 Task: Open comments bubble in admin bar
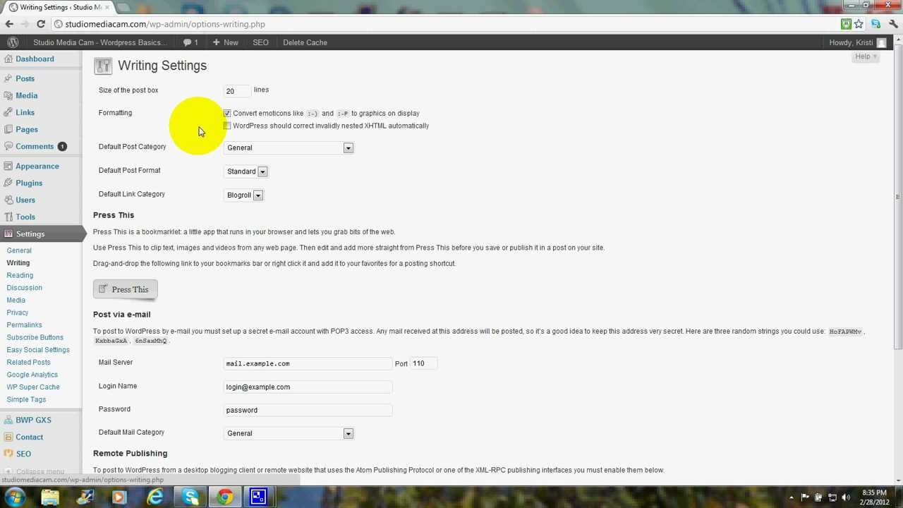pos(190,42)
